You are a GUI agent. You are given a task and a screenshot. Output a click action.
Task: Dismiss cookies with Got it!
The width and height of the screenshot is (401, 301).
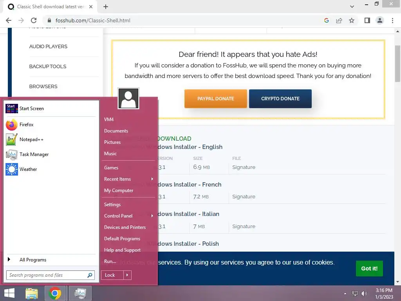point(369,268)
